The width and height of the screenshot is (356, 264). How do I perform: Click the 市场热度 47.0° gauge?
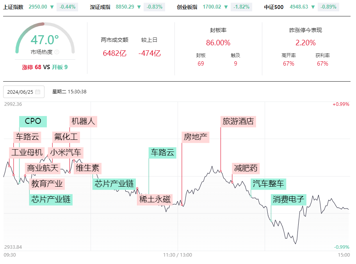tap(45, 39)
